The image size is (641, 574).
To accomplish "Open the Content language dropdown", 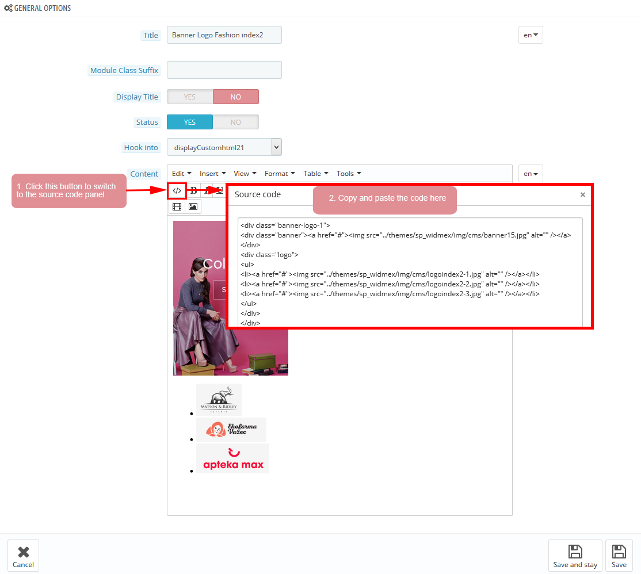I will tap(531, 174).
